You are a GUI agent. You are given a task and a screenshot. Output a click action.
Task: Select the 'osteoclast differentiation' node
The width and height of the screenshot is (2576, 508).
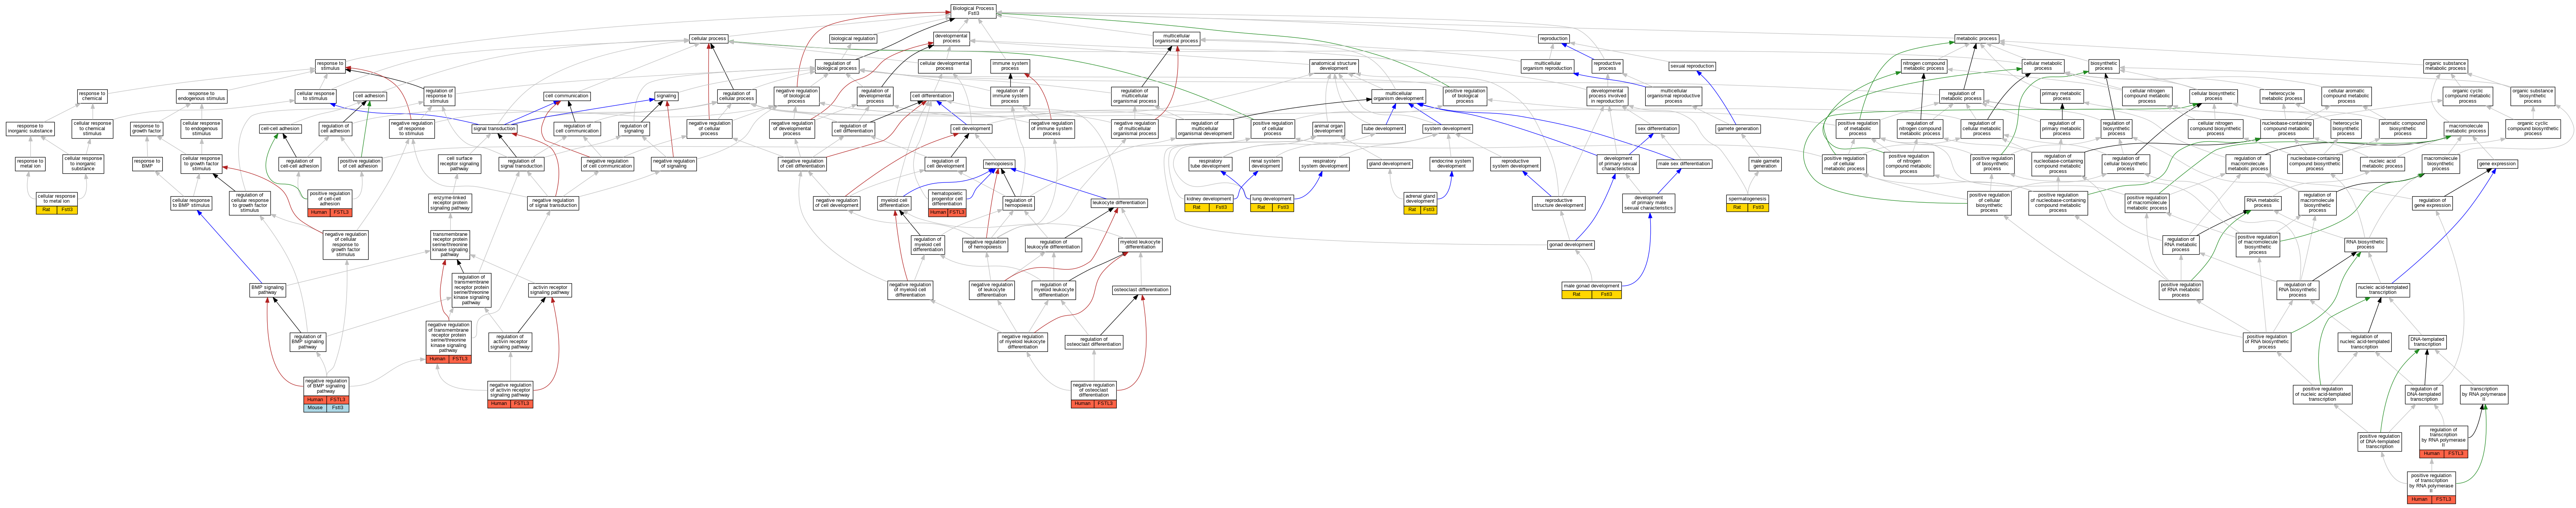click(x=1140, y=290)
